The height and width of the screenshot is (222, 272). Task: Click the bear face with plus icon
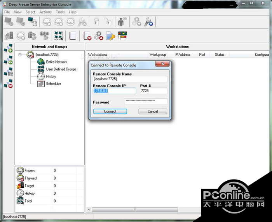[x=21, y=36]
